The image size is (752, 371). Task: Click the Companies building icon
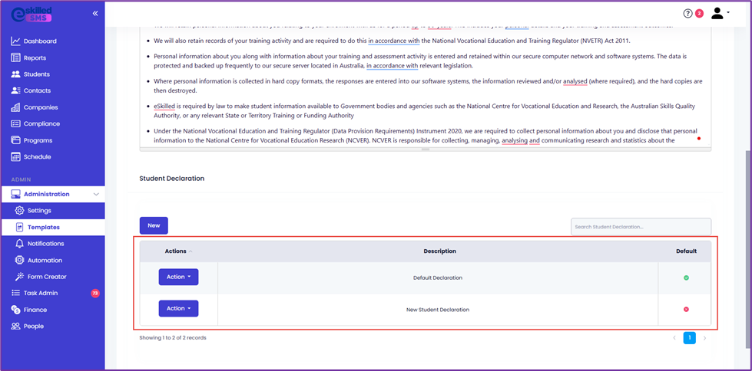[x=15, y=107]
